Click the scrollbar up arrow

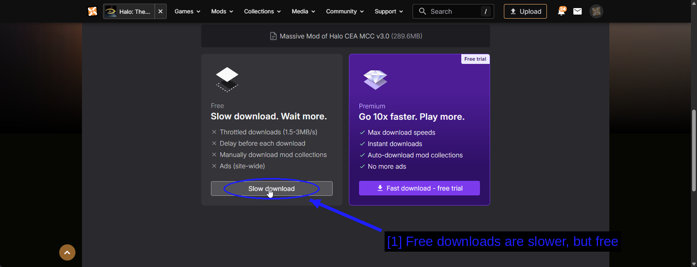694,3
